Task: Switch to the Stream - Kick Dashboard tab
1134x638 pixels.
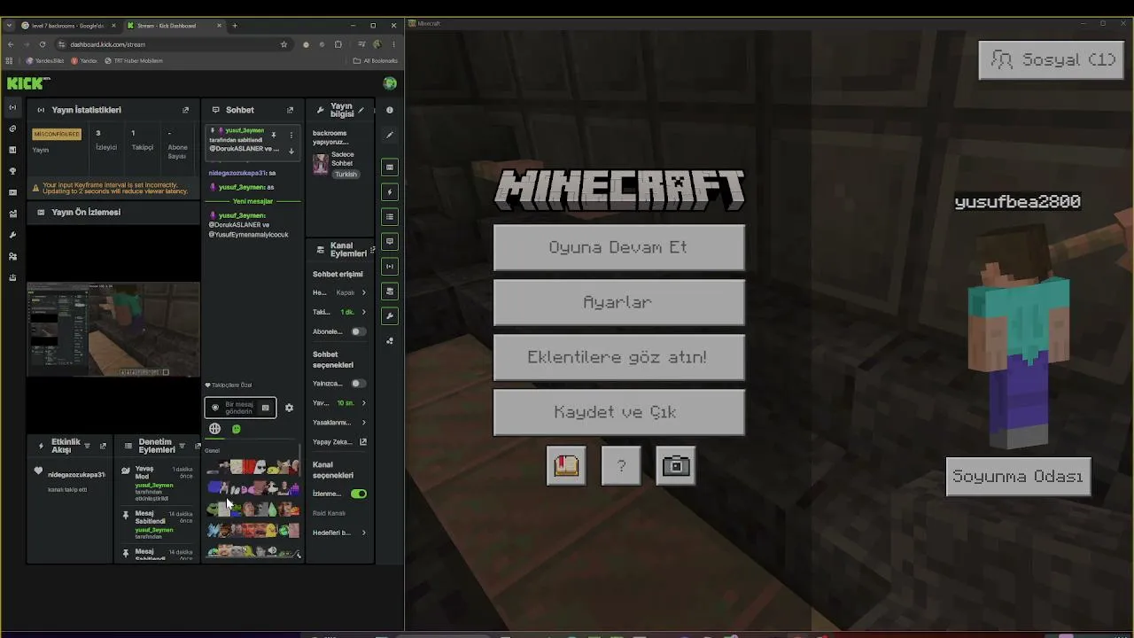Action: 174,26
